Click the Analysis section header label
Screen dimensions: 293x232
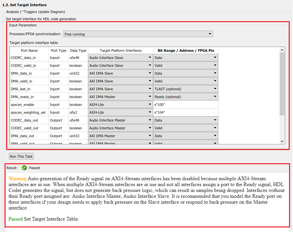35,11
